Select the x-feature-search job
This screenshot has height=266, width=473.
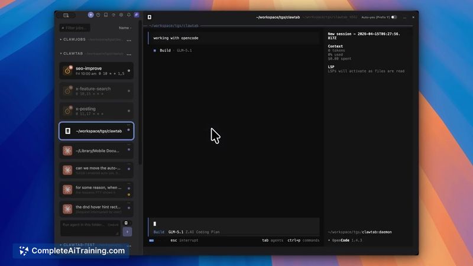pos(96,91)
